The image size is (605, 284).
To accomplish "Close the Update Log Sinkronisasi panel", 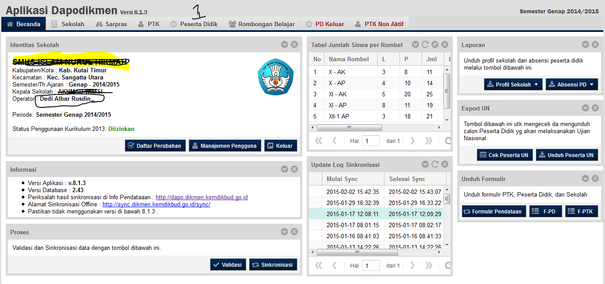I will (x=445, y=164).
